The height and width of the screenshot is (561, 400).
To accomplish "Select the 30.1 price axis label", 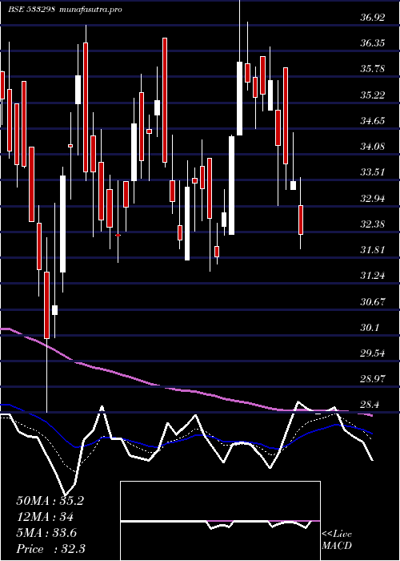I will point(370,328).
